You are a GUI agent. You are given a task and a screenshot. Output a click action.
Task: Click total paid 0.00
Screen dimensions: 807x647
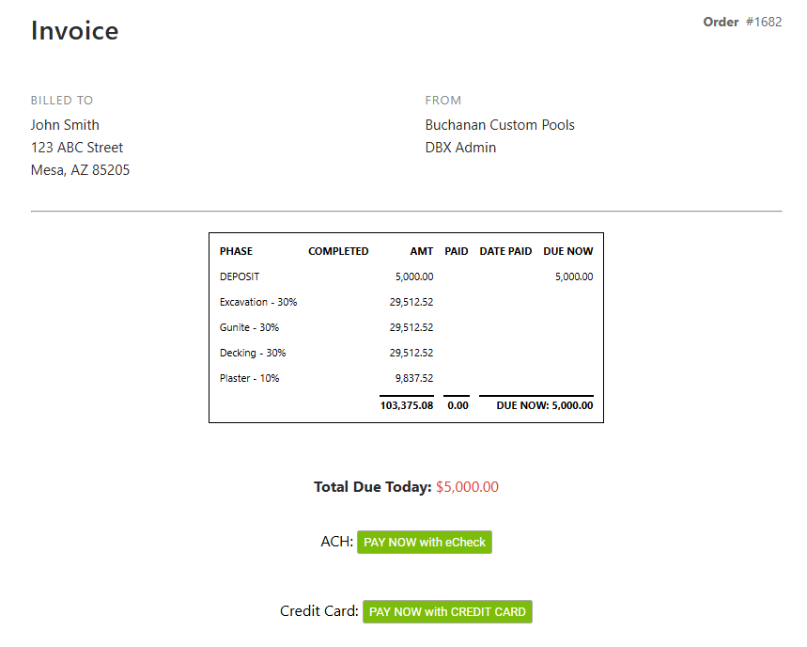click(458, 405)
